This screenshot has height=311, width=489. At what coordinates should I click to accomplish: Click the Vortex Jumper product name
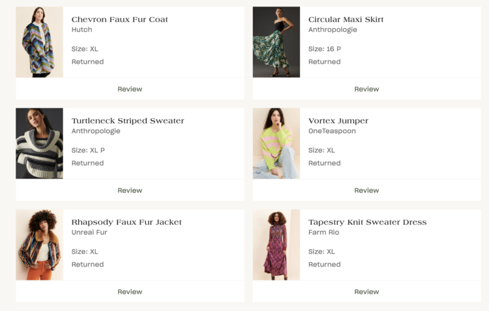coord(338,121)
